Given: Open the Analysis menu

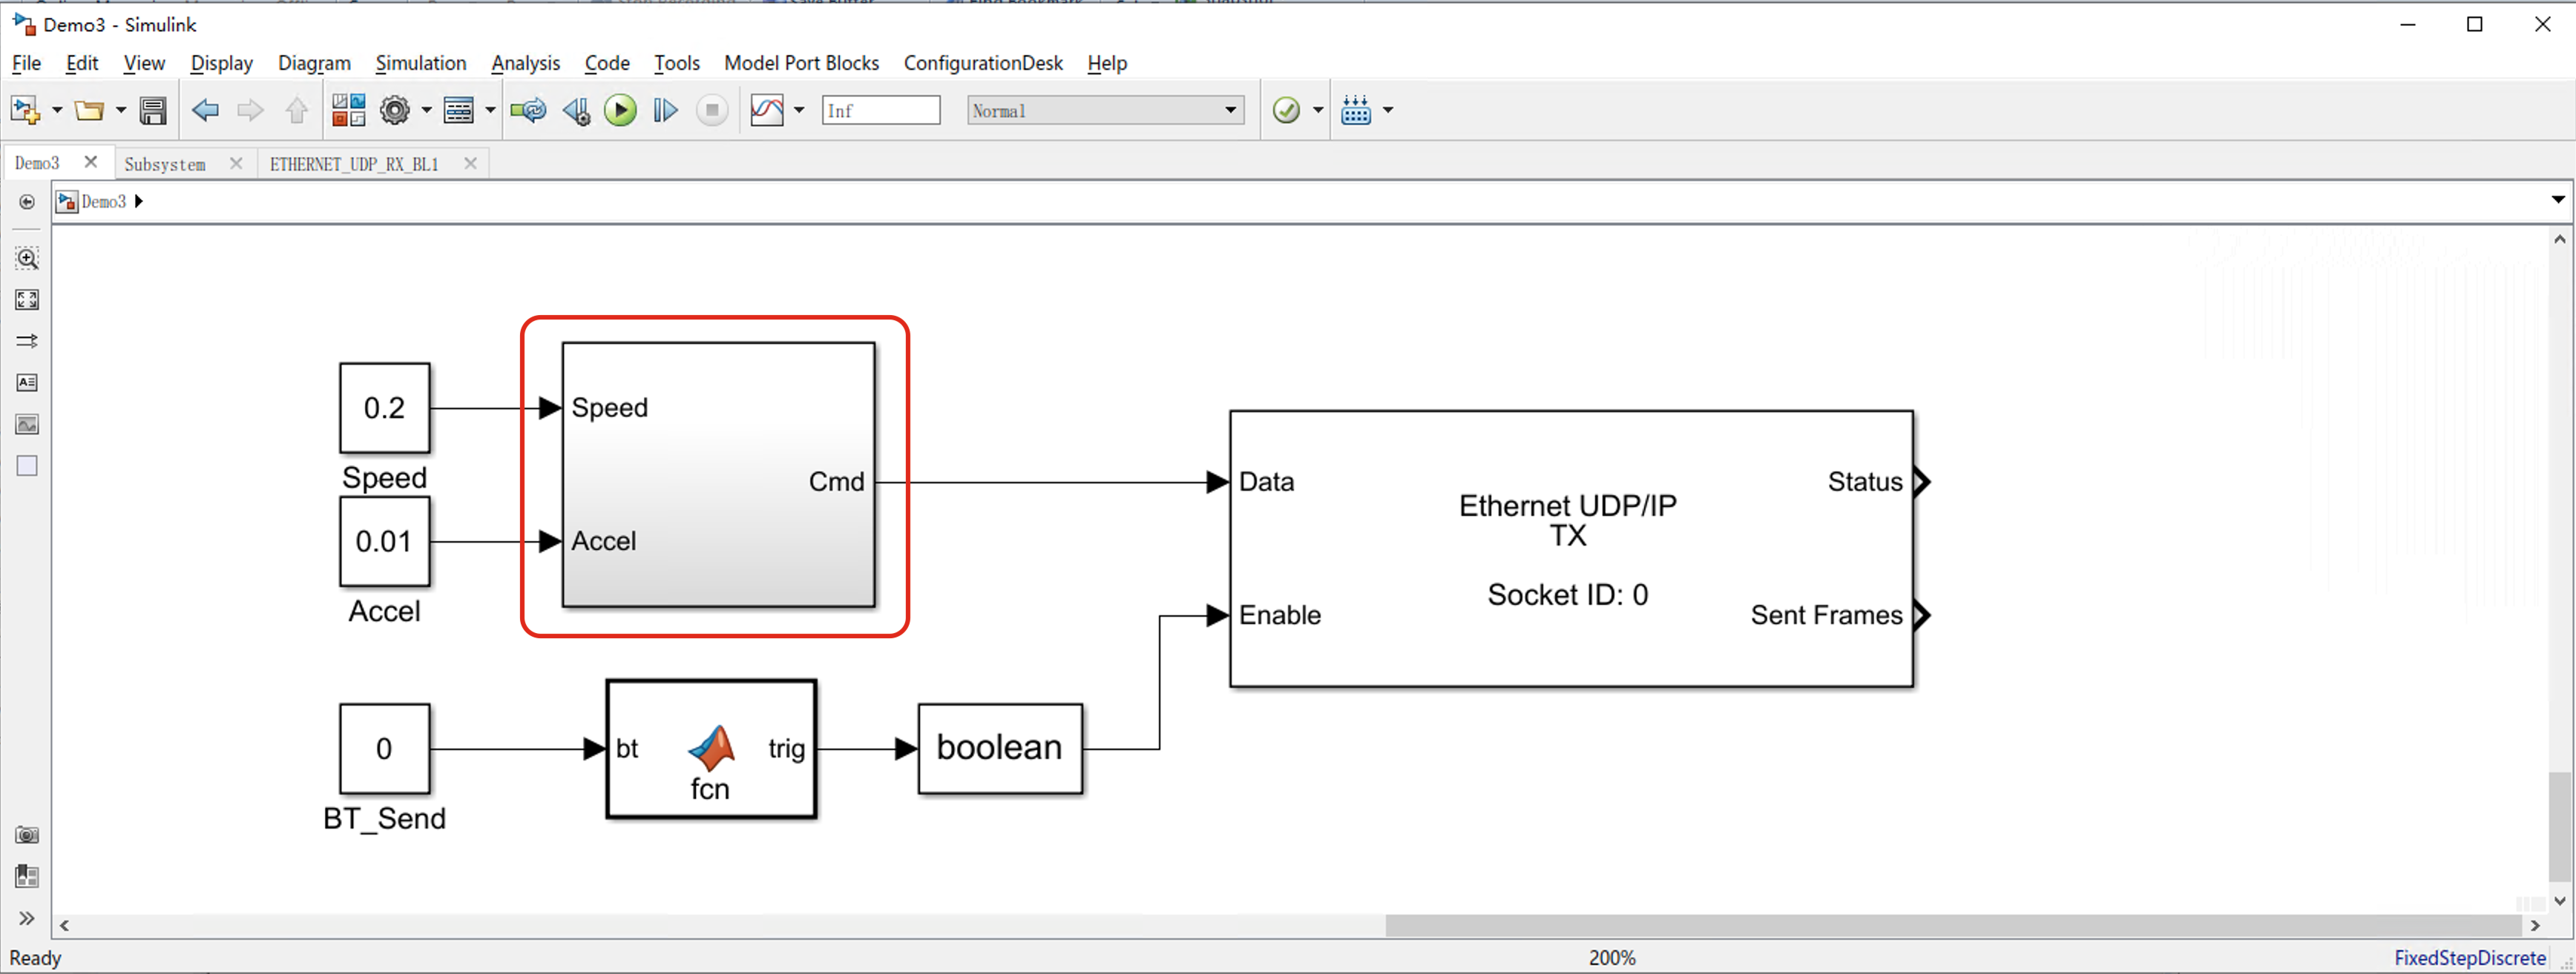Looking at the screenshot, I should click(x=525, y=63).
